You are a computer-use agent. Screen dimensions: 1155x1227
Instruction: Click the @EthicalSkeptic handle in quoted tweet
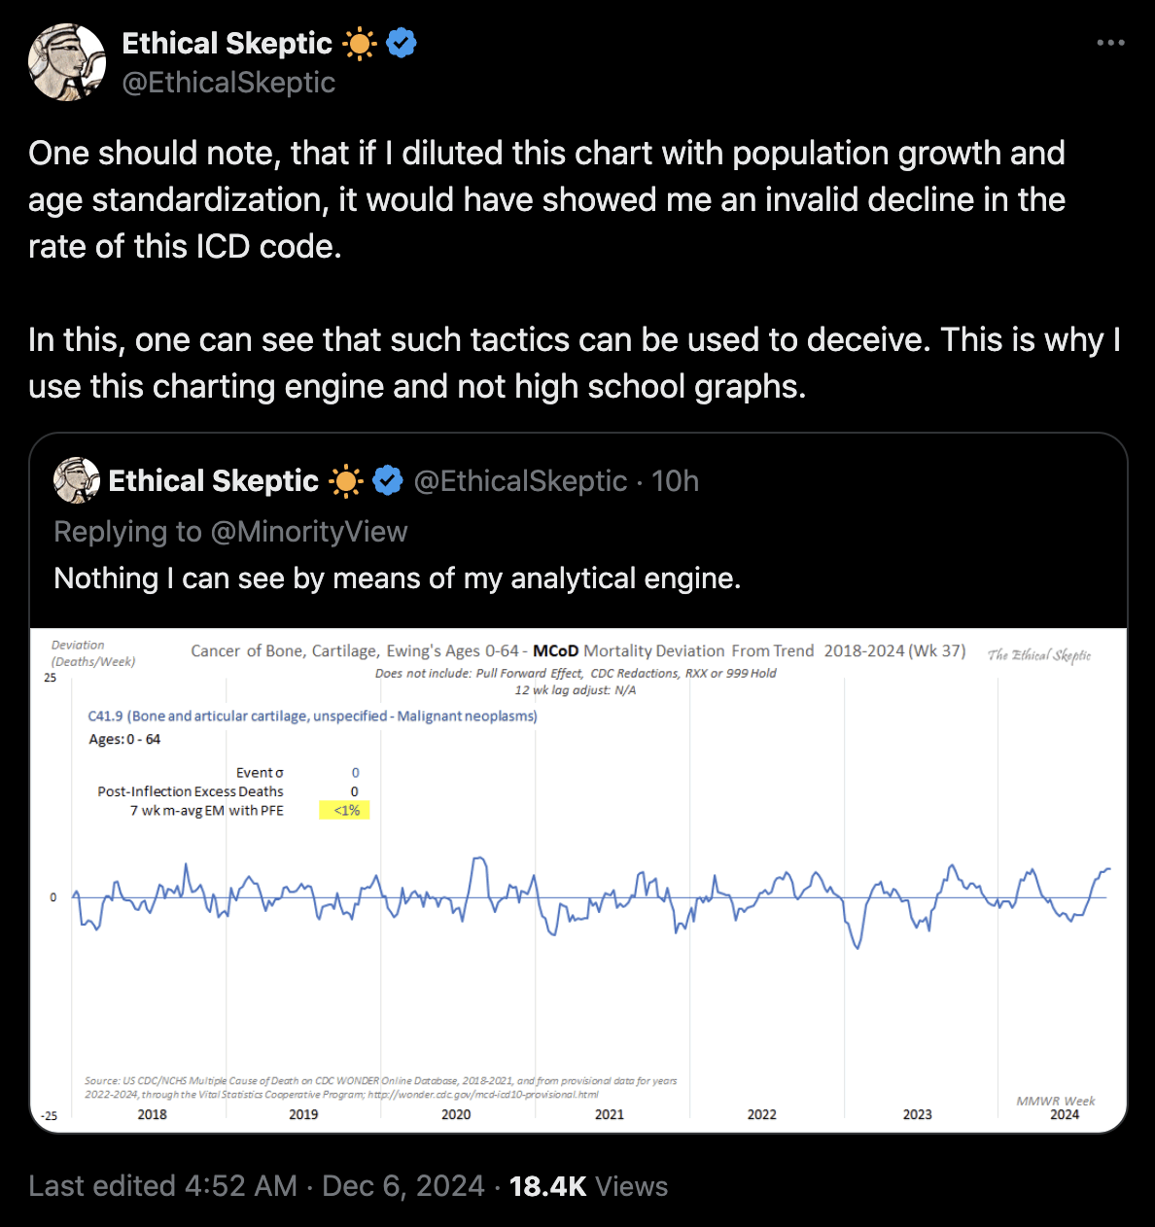520,481
